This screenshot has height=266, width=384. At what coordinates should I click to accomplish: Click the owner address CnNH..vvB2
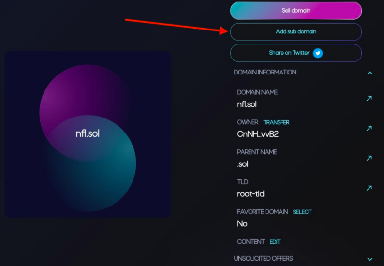[x=258, y=134]
